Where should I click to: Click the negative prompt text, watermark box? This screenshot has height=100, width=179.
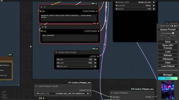tap(70, 38)
